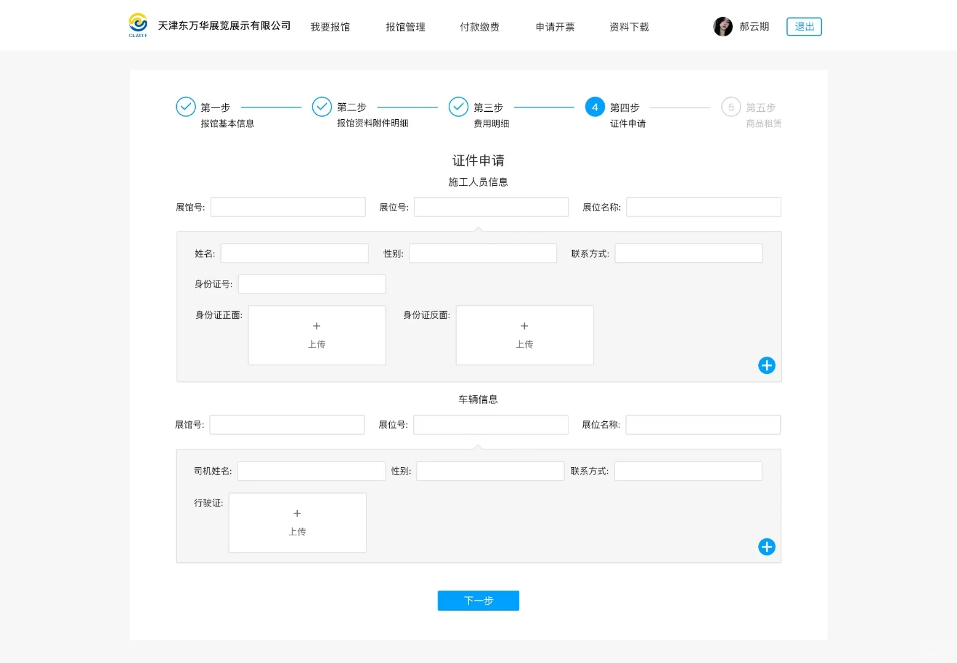Open the 付款缴费 menu
Screen dimensions: 957x663
[479, 27]
